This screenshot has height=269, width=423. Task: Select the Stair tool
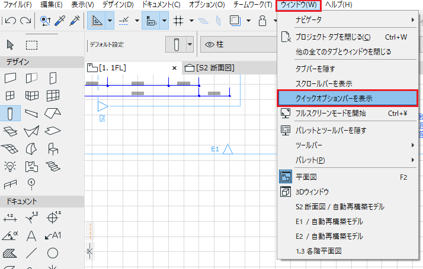coord(53,166)
